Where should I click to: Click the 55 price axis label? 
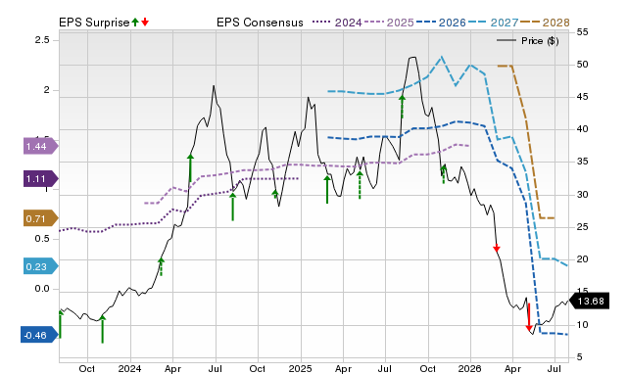(583, 32)
